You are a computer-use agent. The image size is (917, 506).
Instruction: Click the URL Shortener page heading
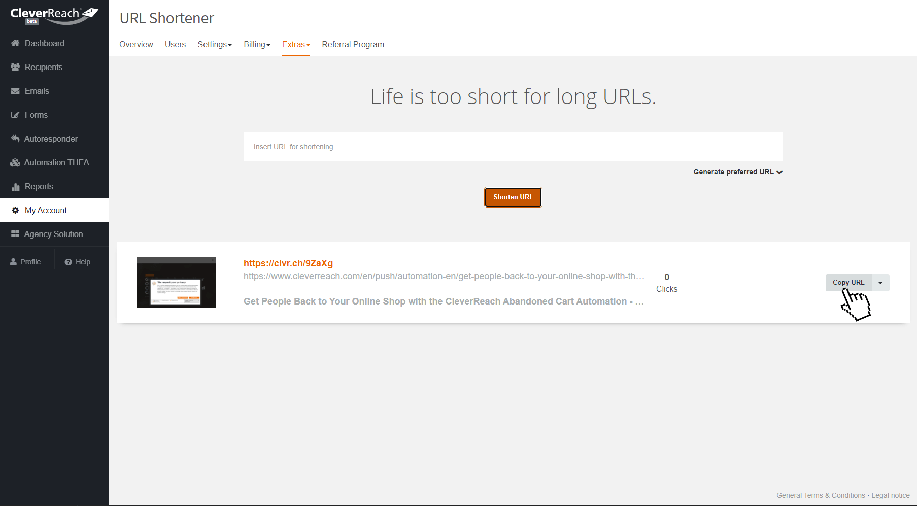pyautogui.click(x=167, y=18)
